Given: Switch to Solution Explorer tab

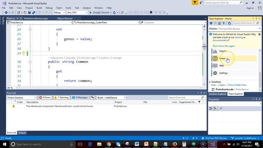Looking at the screenshot, I should [x=217, y=94].
